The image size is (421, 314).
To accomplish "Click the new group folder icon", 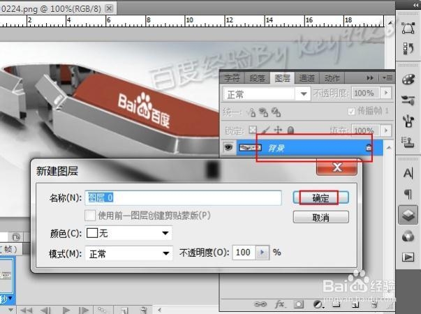I will point(336,304).
